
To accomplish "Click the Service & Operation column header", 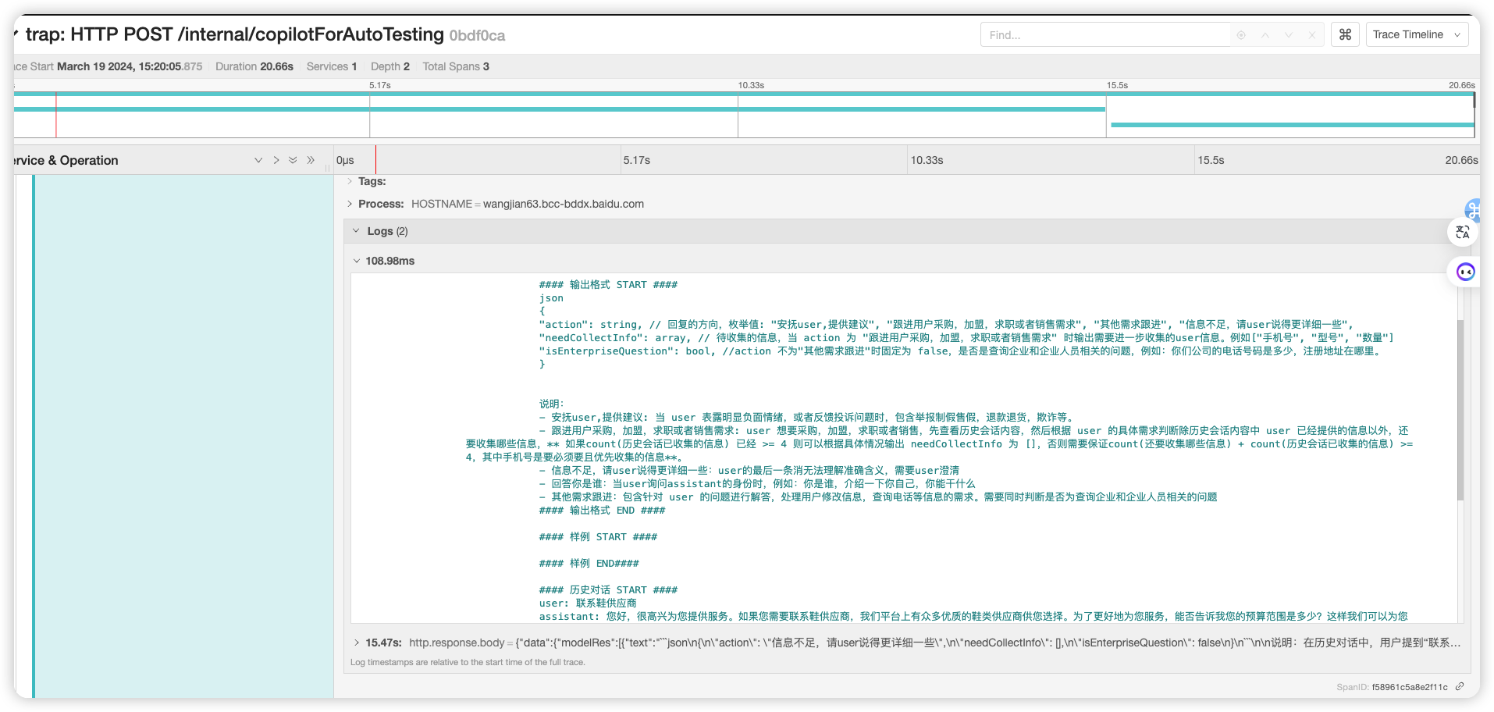I will pyautogui.click(x=66, y=160).
